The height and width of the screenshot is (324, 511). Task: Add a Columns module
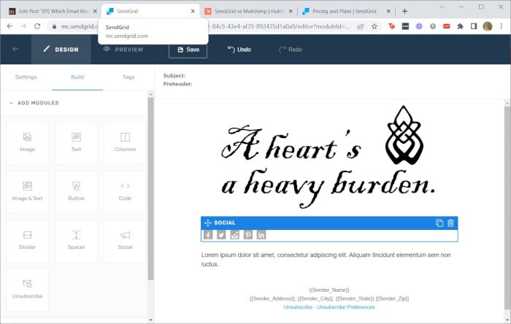125,143
